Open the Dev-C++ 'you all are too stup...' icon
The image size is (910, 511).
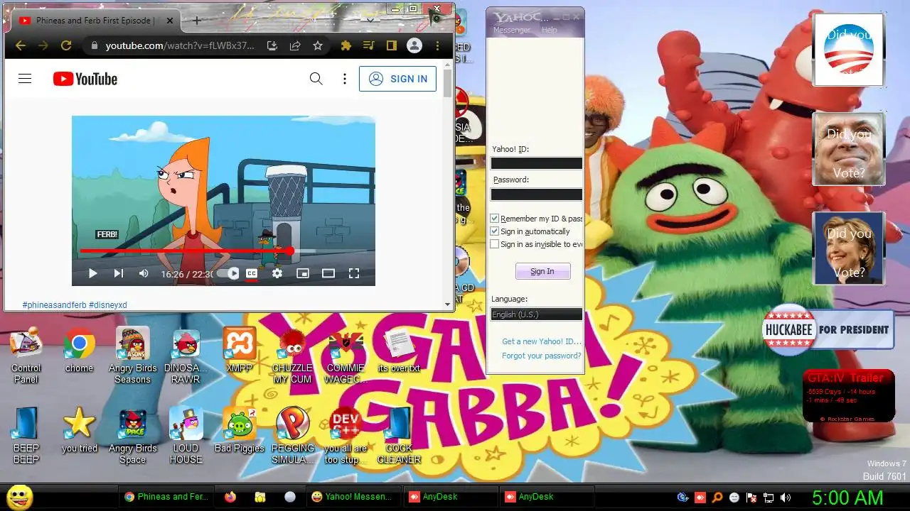346,434
